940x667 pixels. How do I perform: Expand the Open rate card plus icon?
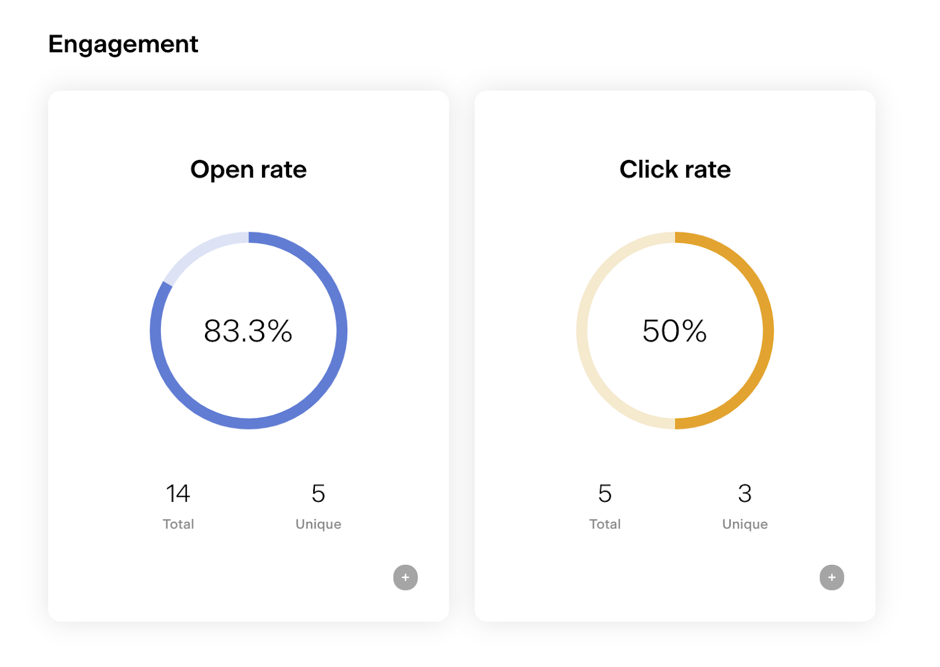[x=405, y=578]
